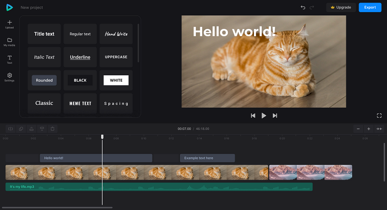Select the Text tool in sidebar

click(x=9, y=59)
